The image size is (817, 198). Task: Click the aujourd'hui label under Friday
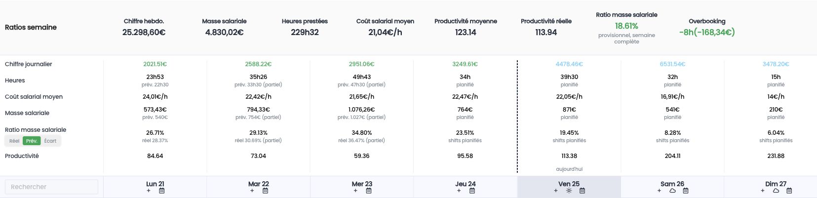click(x=569, y=169)
